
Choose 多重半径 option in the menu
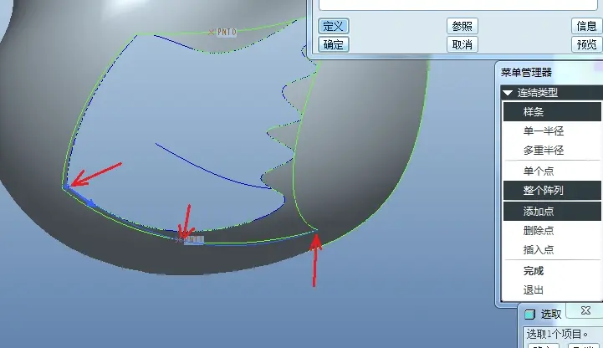click(x=552, y=150)
